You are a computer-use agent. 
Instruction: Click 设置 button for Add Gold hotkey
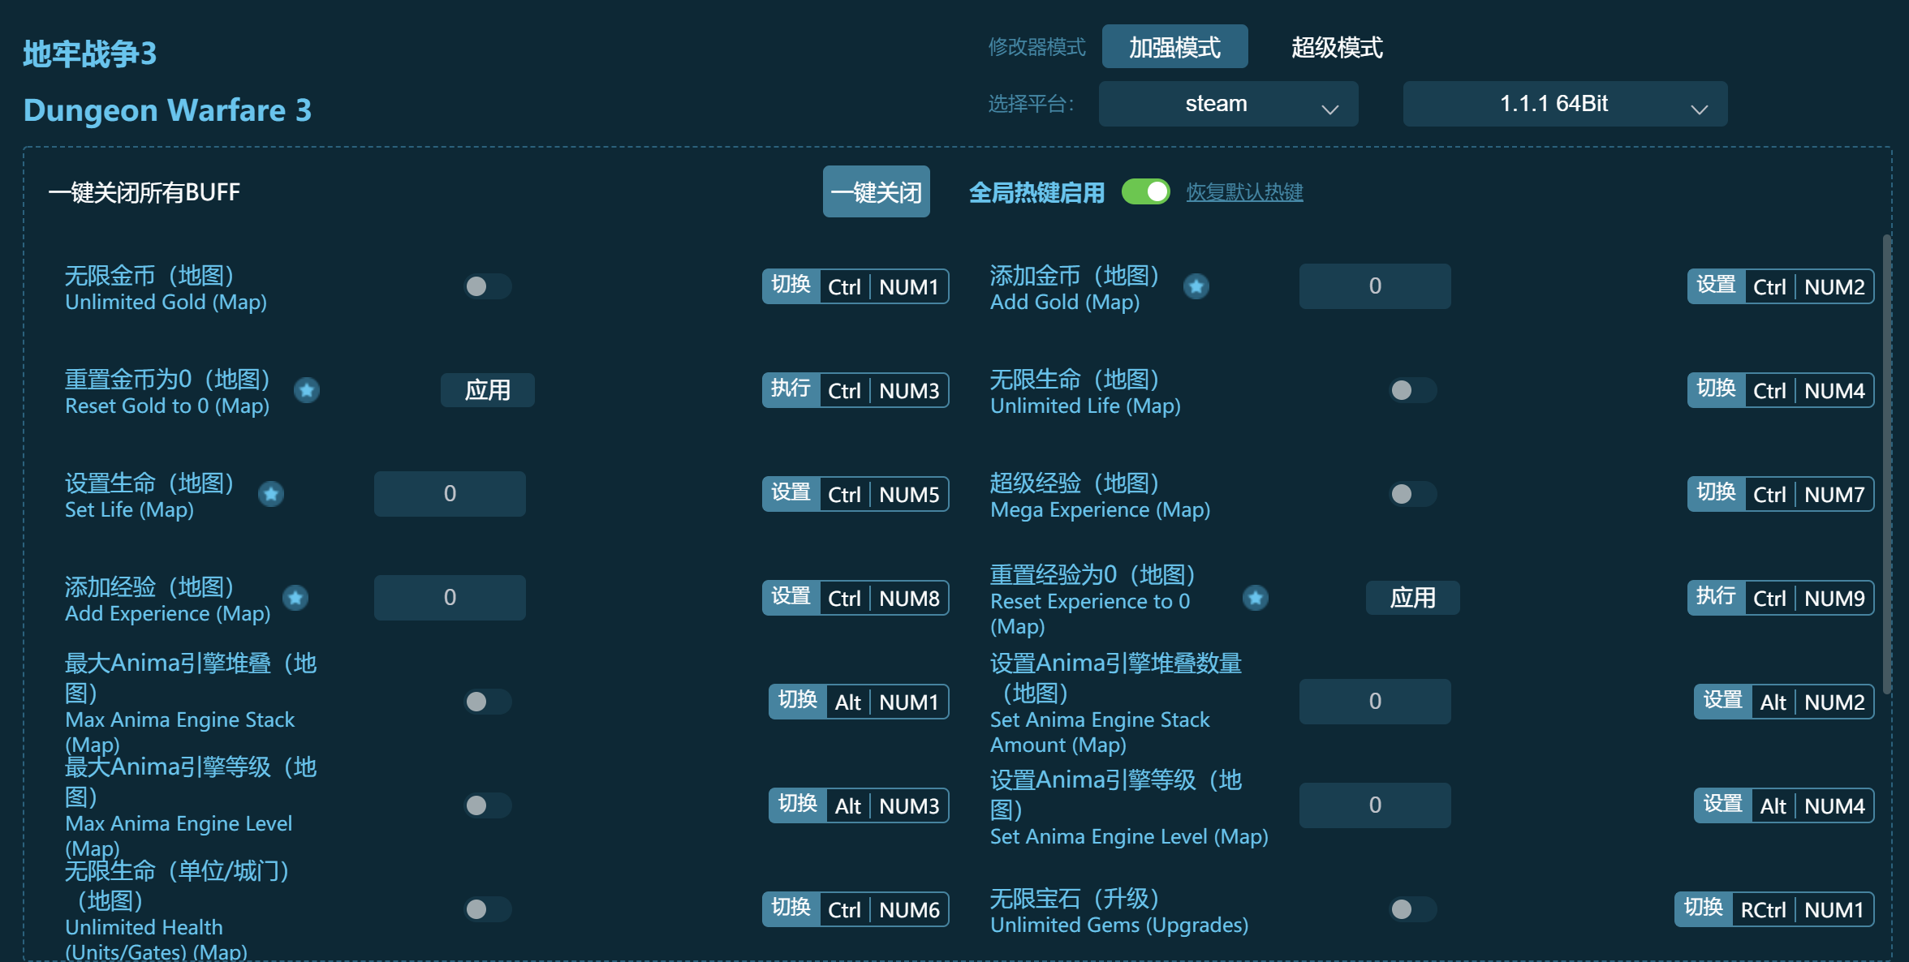coord(1717,286)
